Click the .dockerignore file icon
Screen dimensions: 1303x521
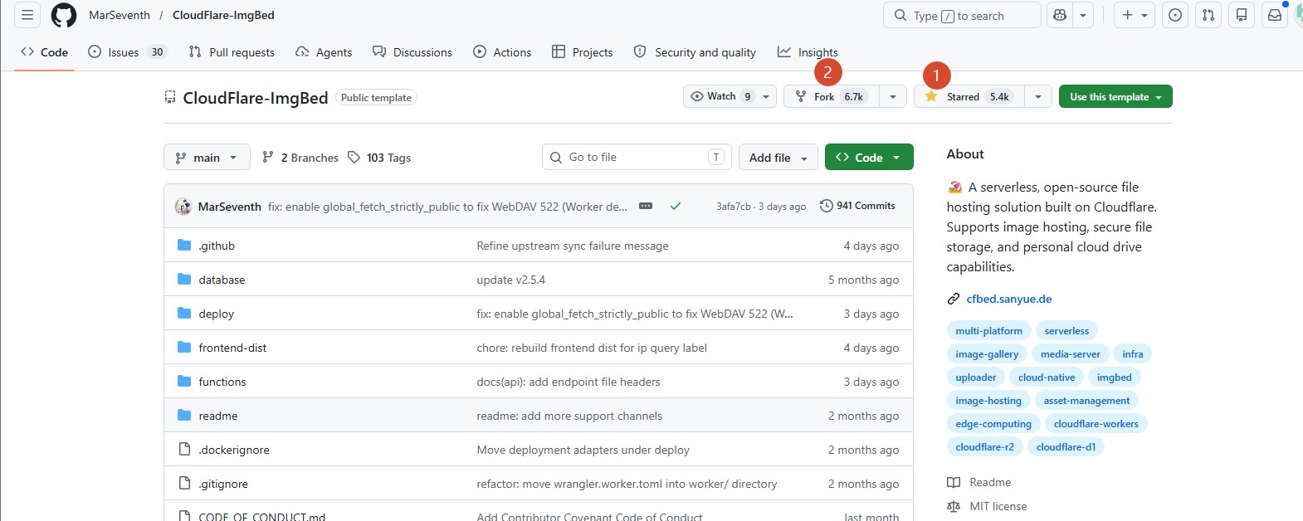[184, 450]
